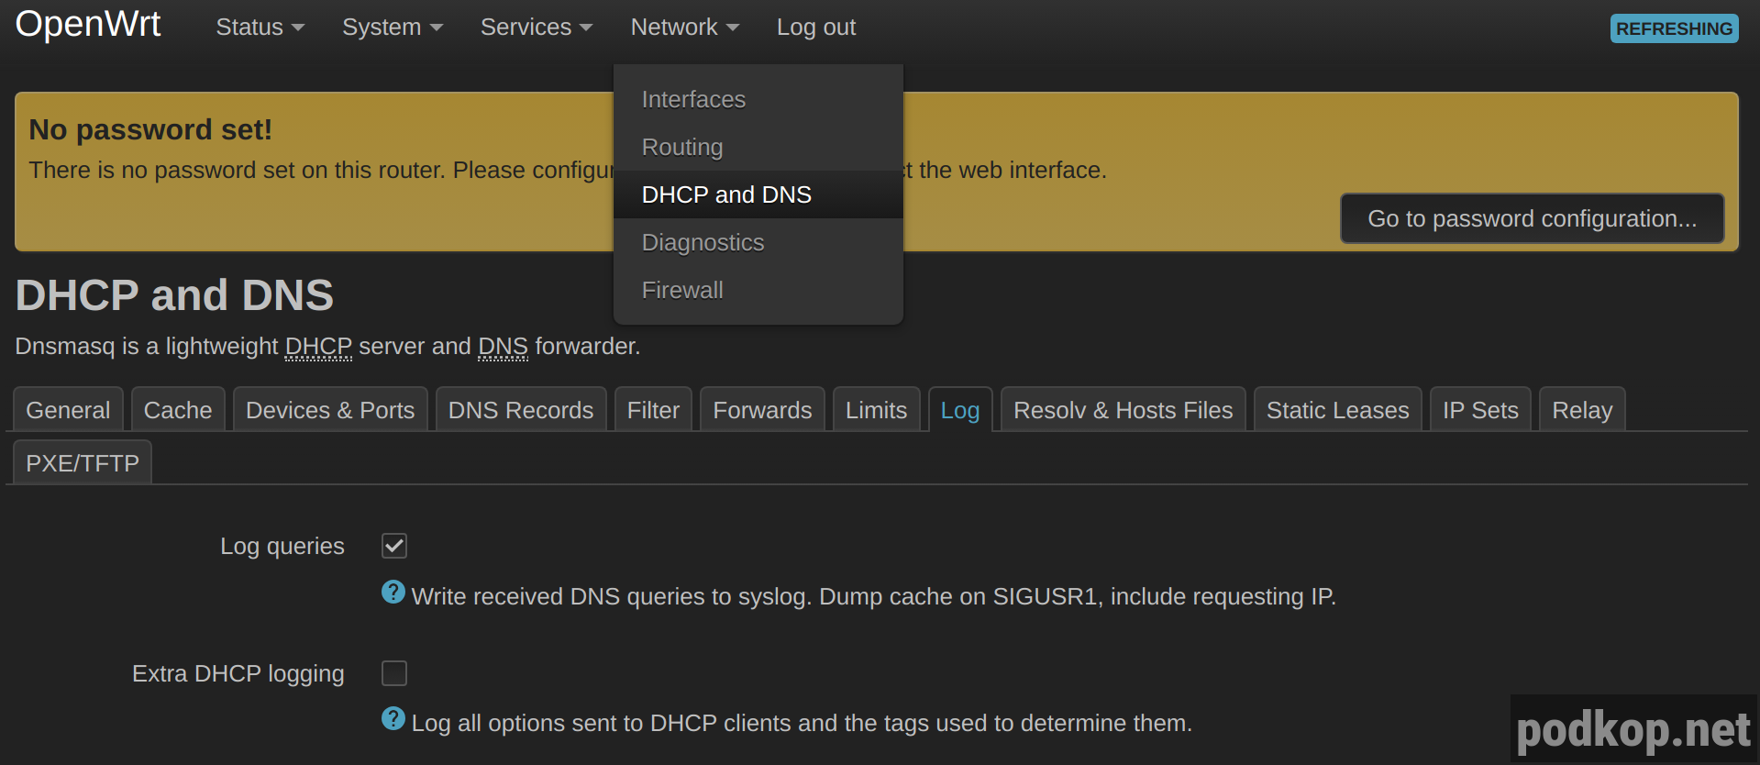Open the Resolv & Hosts Files tab
This screenshot has height=765, width=1760.
coord(1123,410)
